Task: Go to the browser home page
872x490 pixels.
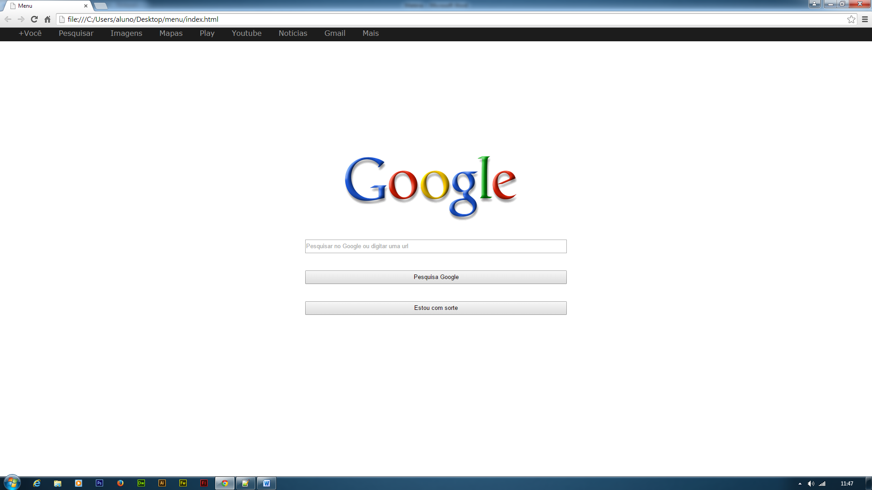Action: point(47,19)
